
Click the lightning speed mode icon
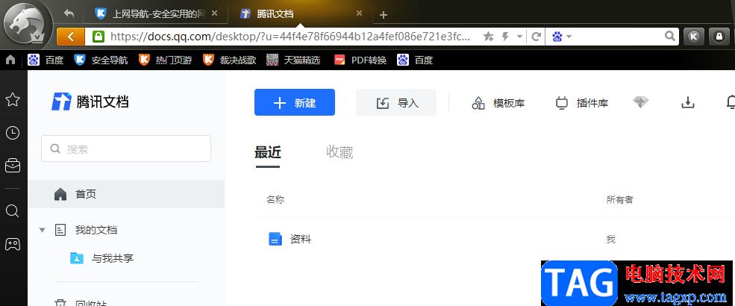coord(505,37)
